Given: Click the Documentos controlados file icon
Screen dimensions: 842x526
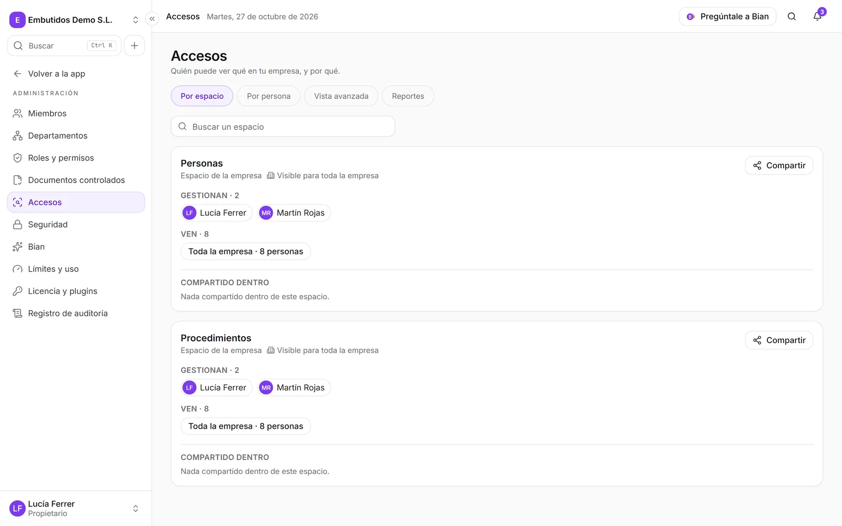Looking at the screenshot, I should pos(17,180).
